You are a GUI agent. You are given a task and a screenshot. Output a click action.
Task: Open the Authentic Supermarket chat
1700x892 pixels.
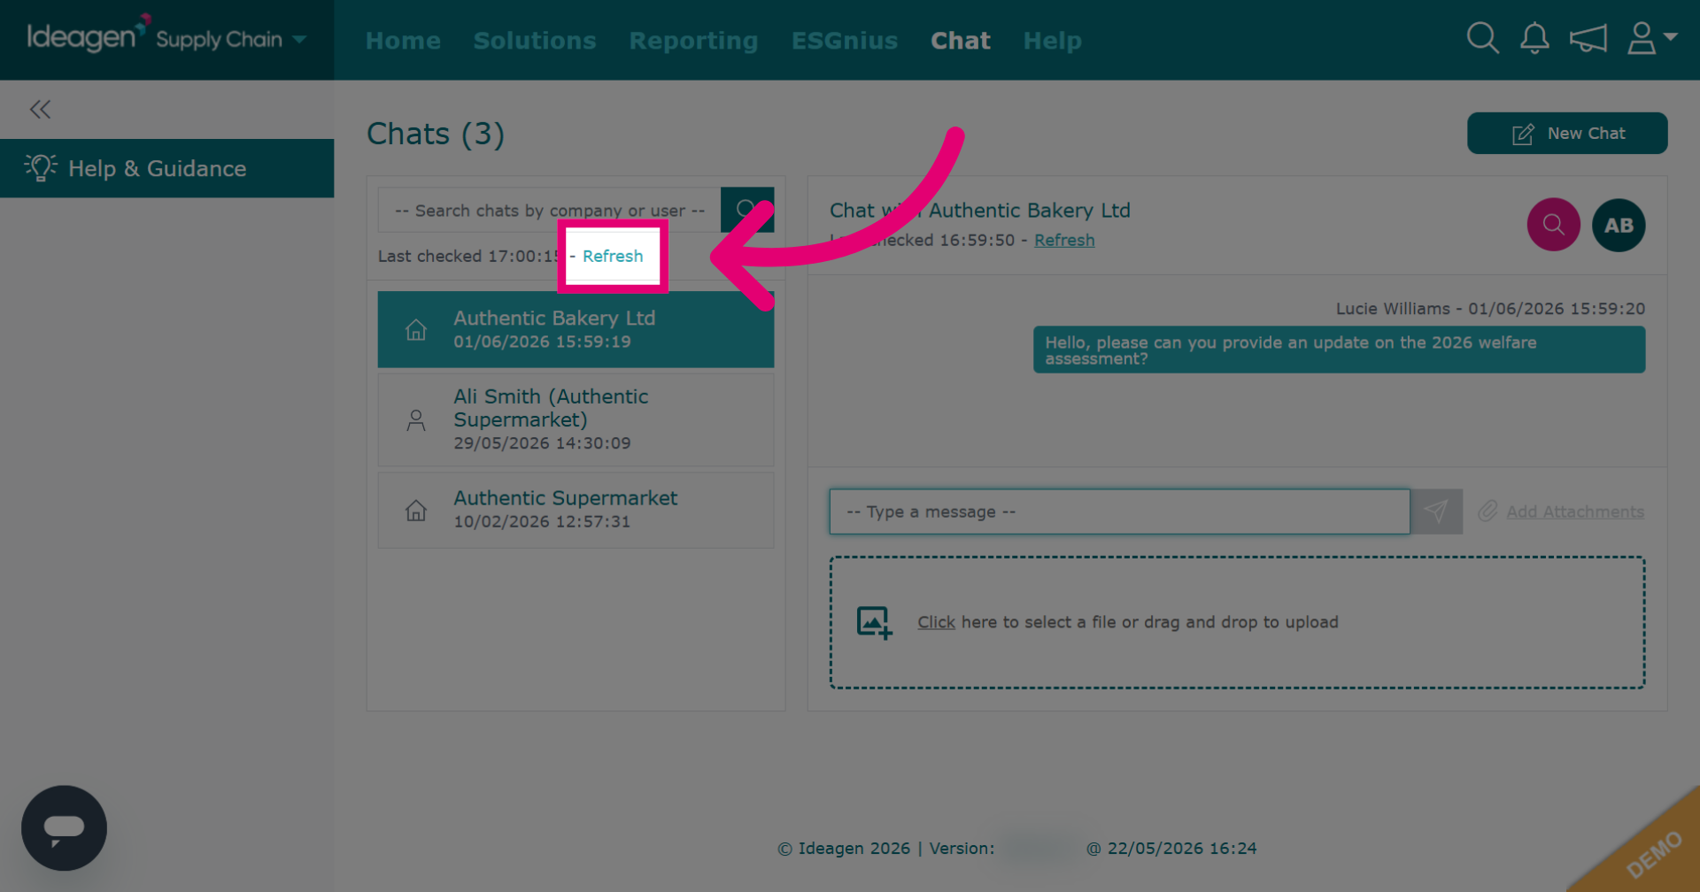[576, 510]
